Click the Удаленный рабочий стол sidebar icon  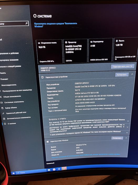[3, 113]
